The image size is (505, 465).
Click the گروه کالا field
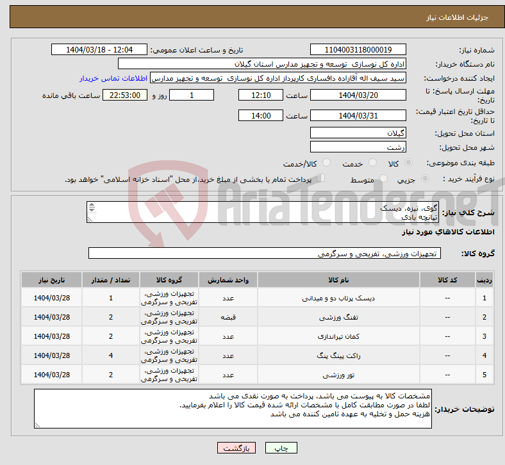(265, 253)
